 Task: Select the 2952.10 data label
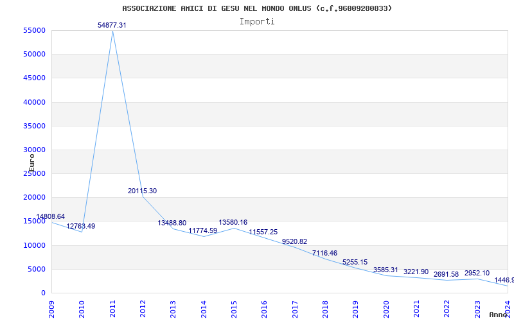coord(477,273)
